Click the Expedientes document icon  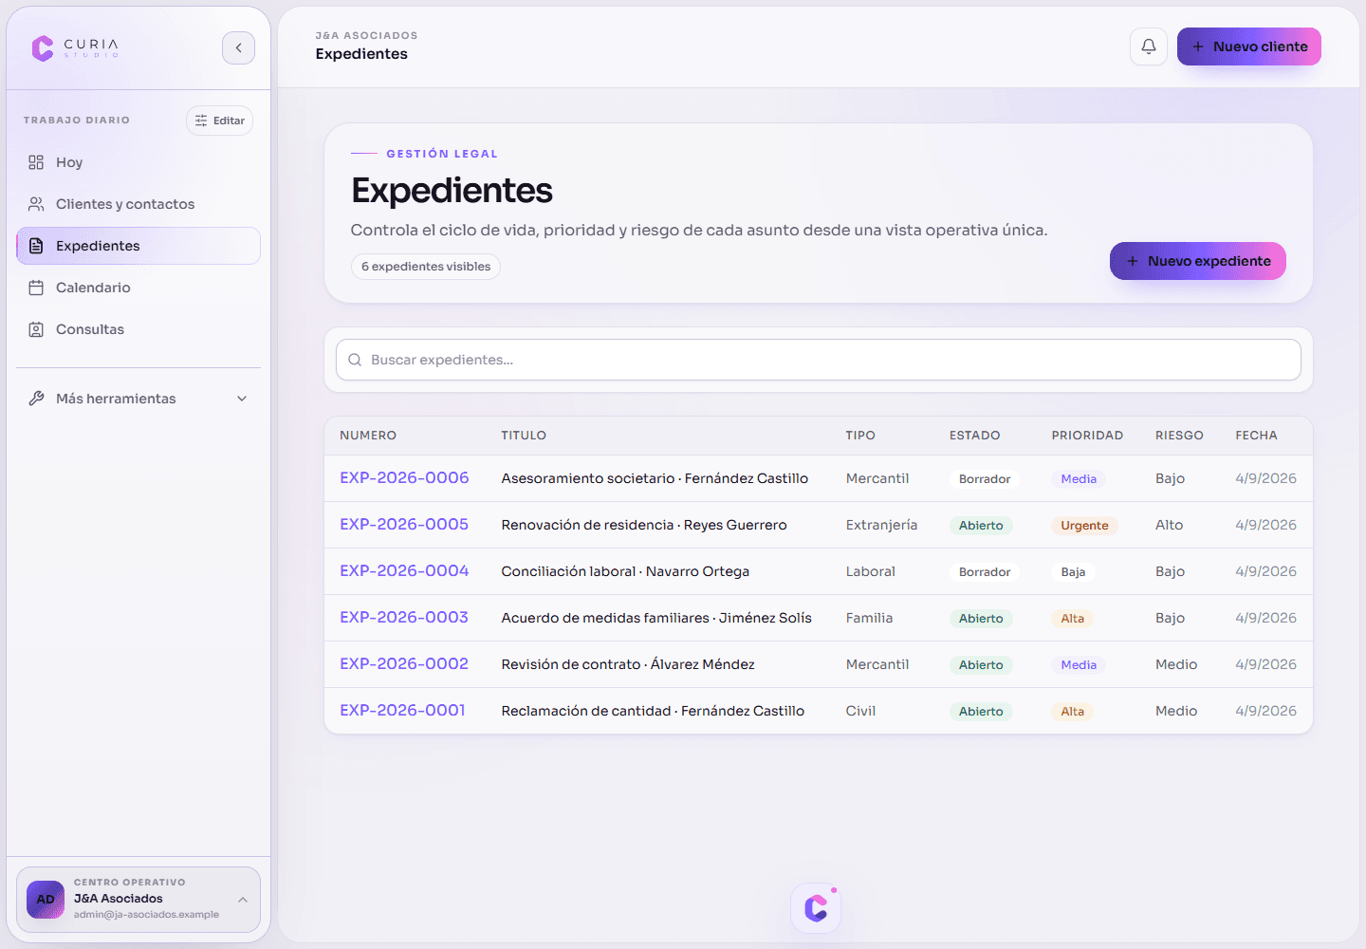tap(36, 246)
